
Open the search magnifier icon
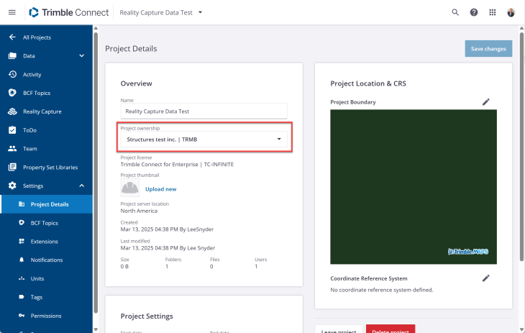[x=455, y=12]
